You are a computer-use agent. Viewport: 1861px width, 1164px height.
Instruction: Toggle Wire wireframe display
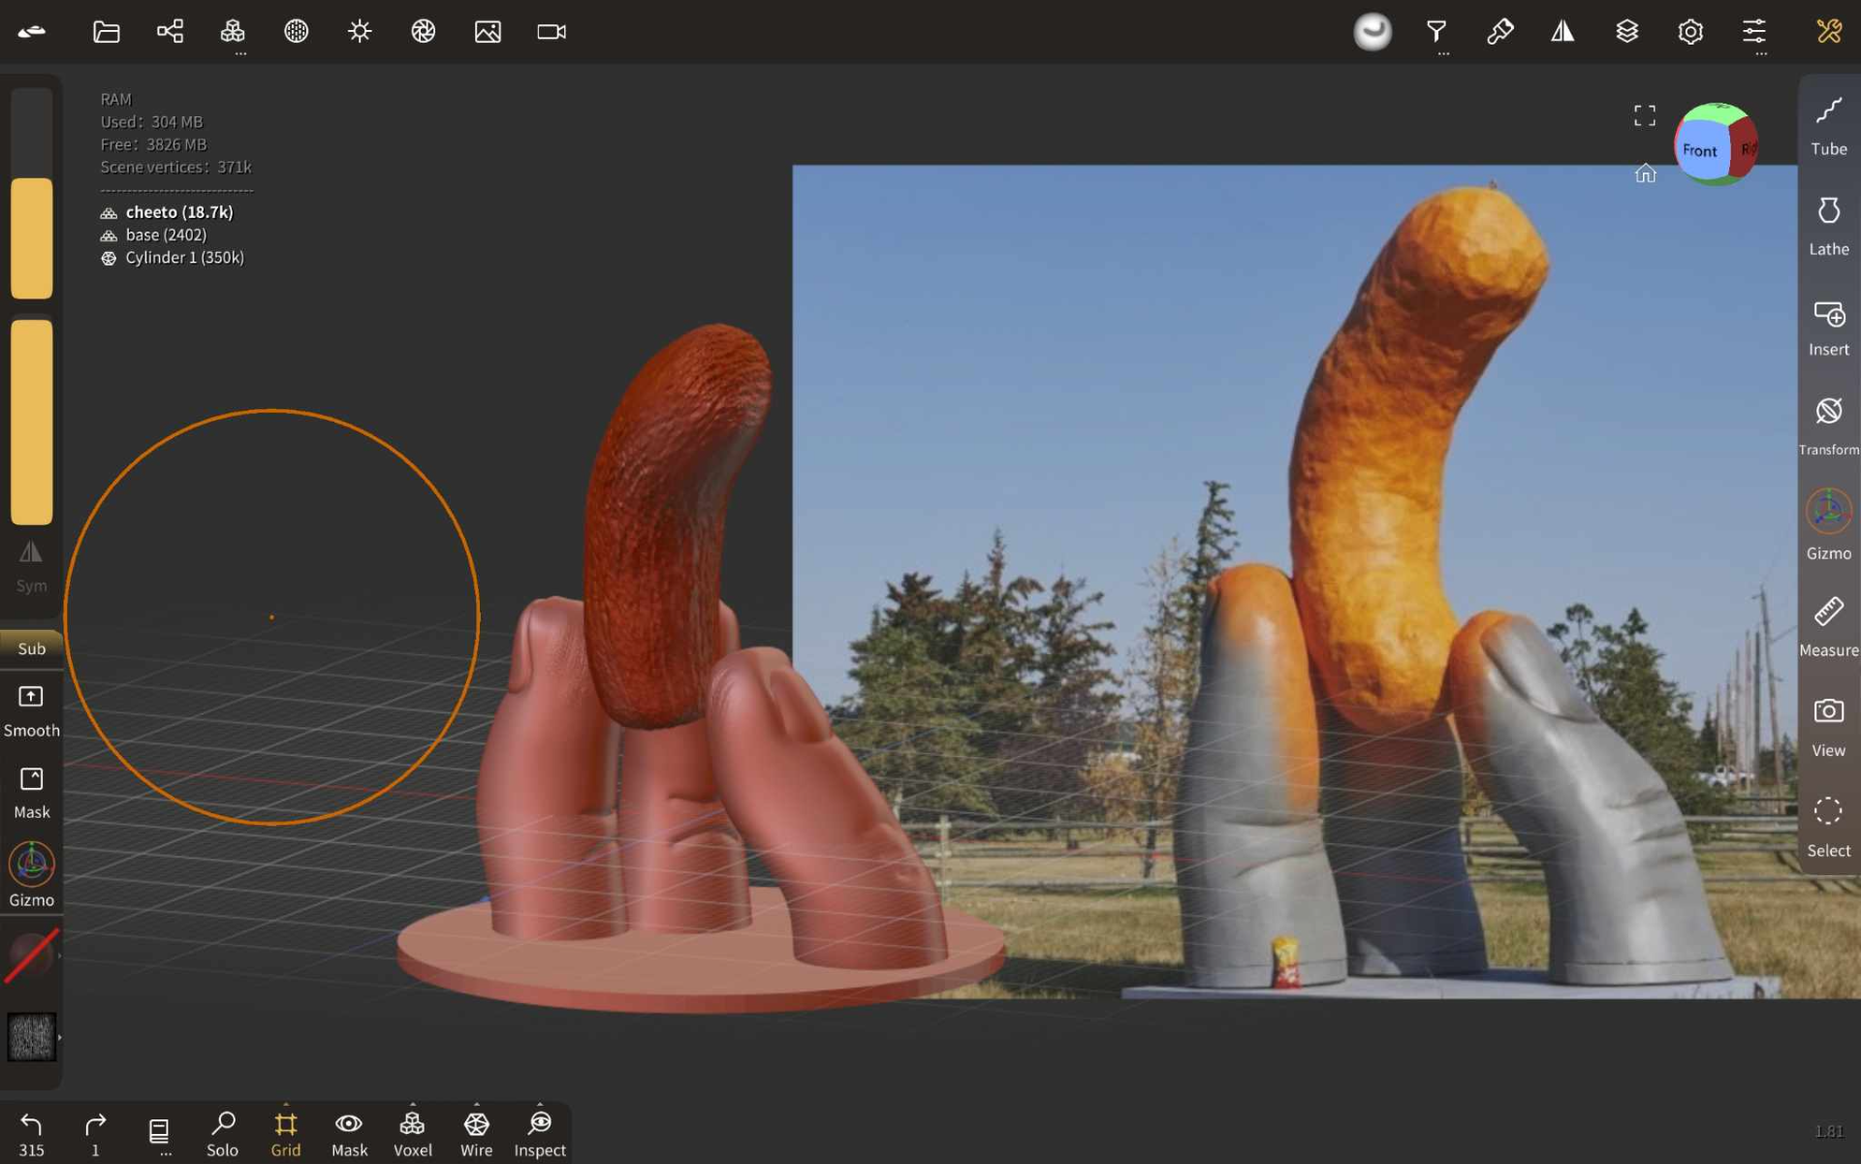pos(476,1133)
